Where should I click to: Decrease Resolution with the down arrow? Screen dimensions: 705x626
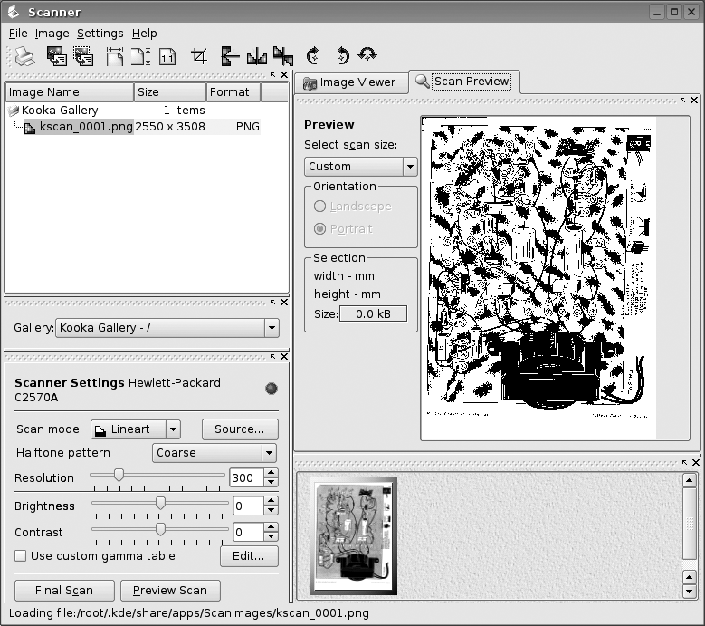pos(271,483)
